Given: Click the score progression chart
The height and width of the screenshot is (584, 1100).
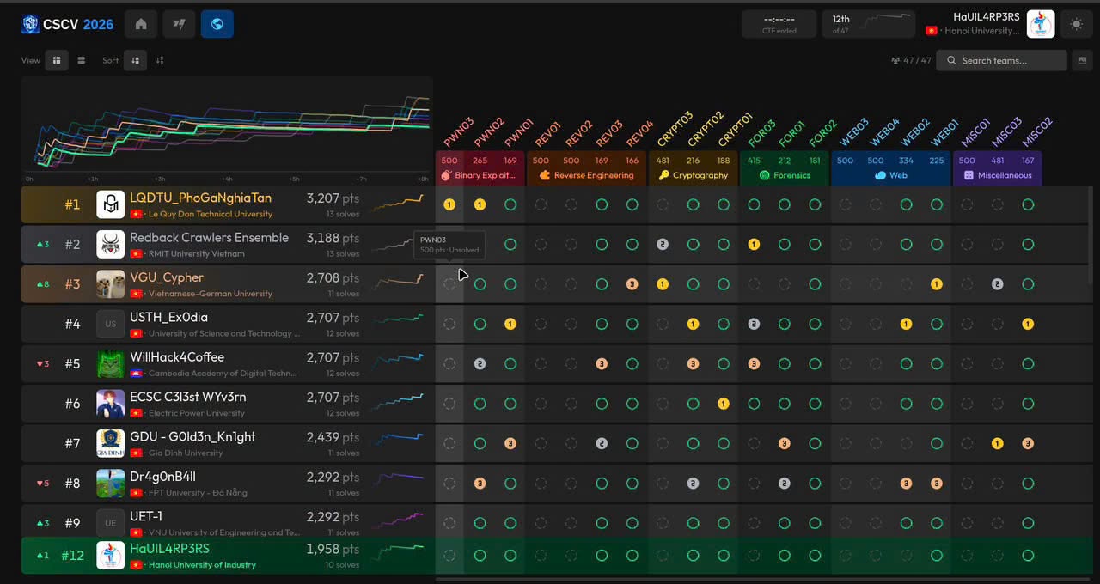Looking at the screenshot, I should tap(228, 131).
